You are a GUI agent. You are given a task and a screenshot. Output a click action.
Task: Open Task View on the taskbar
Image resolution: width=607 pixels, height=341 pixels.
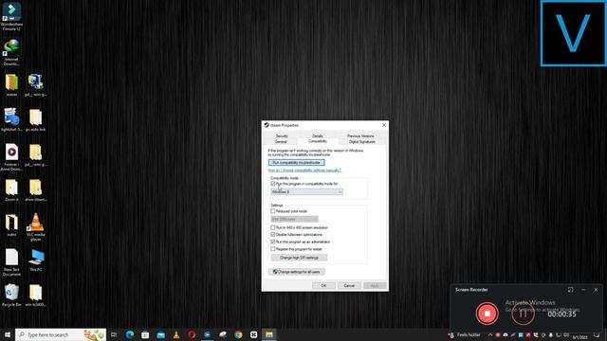point(114,334)
